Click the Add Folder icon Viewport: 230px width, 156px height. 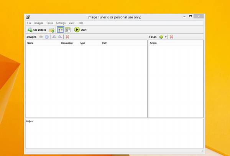[51, 30]
